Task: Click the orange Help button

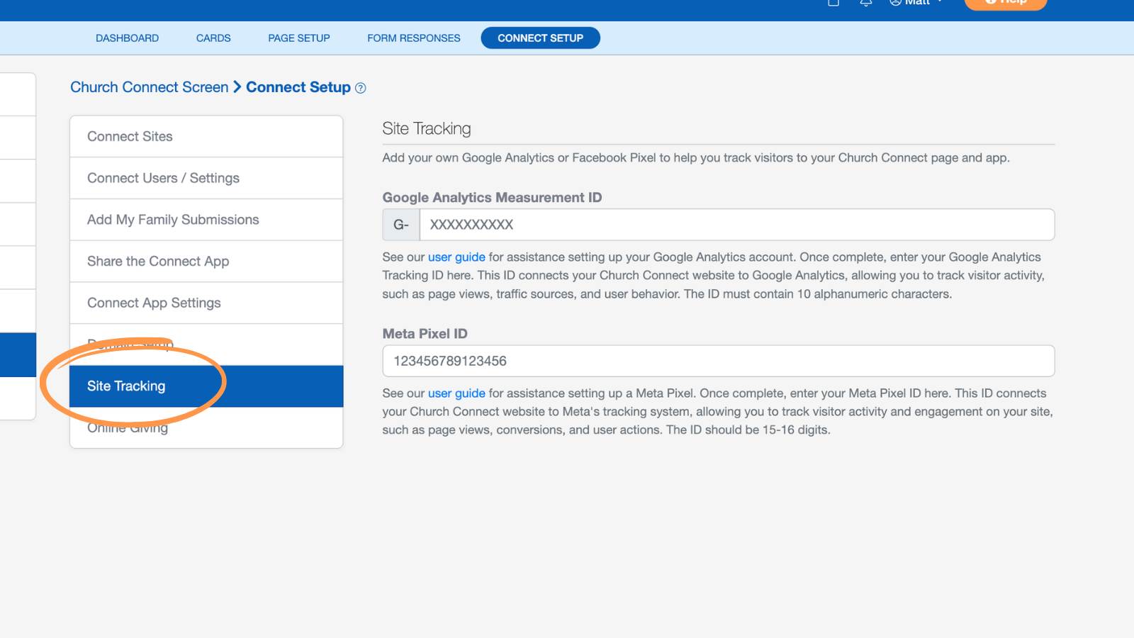Action: [1006, 4]
